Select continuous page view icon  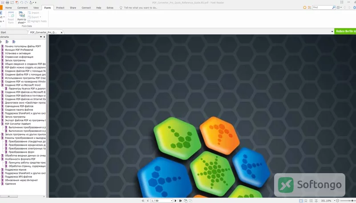tap(306, 201)
